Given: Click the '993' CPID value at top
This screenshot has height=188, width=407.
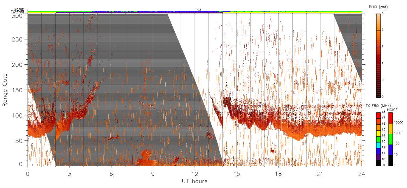Looking at the screenshot, I should click(199, 10).
